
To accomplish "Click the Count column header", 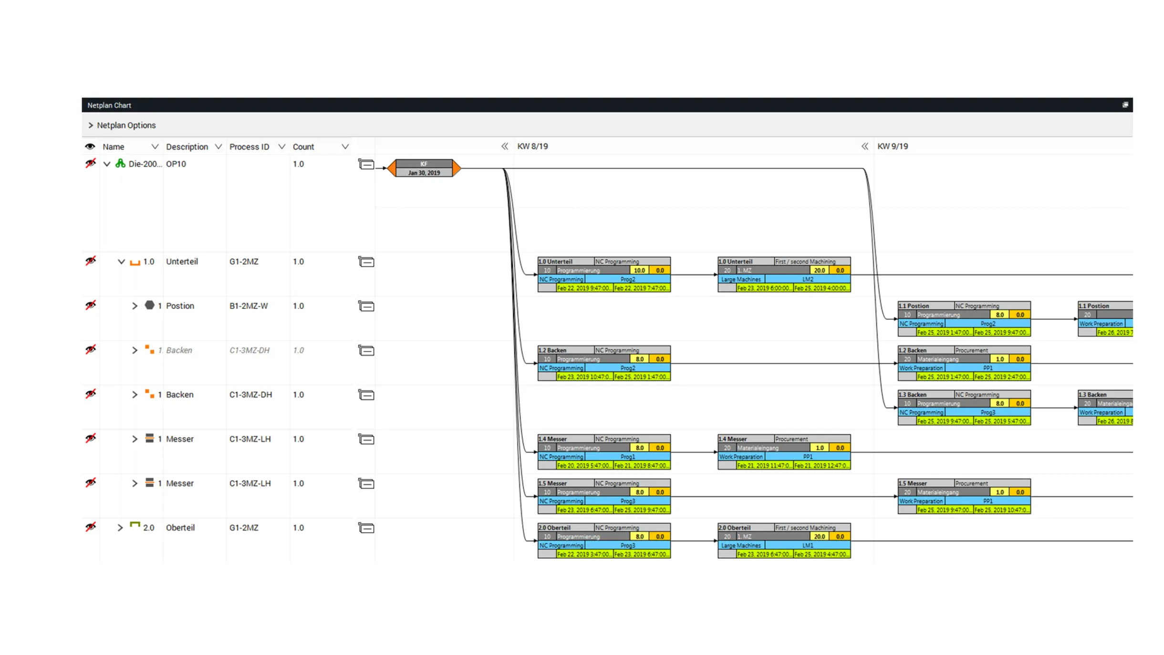I will pyautogui.click(x=303, y=147).
